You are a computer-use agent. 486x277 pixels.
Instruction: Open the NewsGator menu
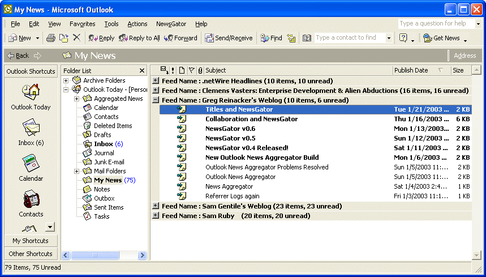171,24
